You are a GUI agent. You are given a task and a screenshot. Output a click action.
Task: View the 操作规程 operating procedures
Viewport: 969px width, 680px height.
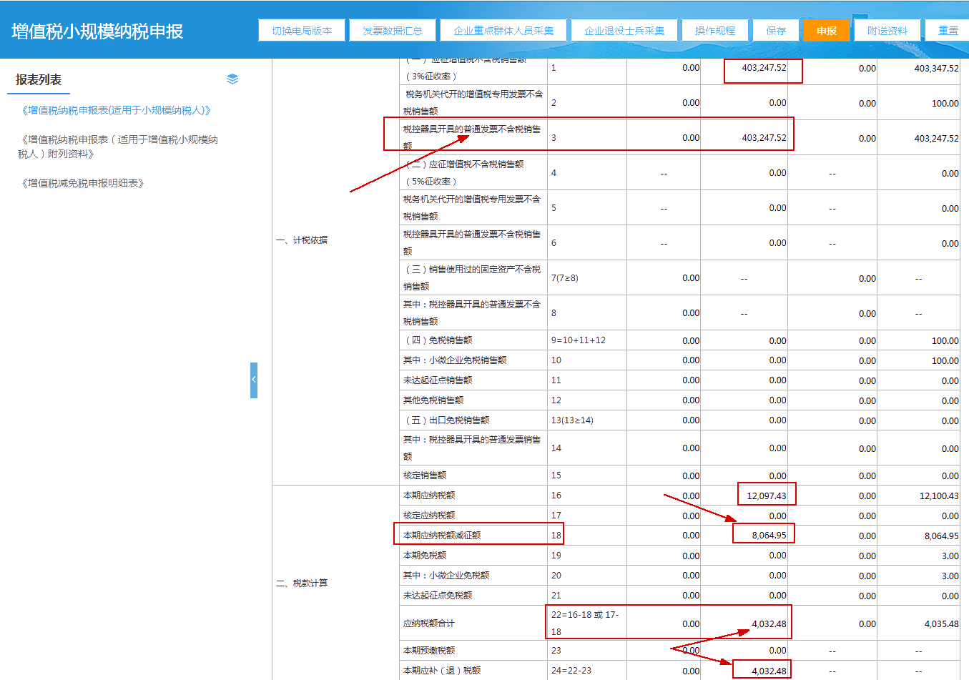click(x=715, y=30)
